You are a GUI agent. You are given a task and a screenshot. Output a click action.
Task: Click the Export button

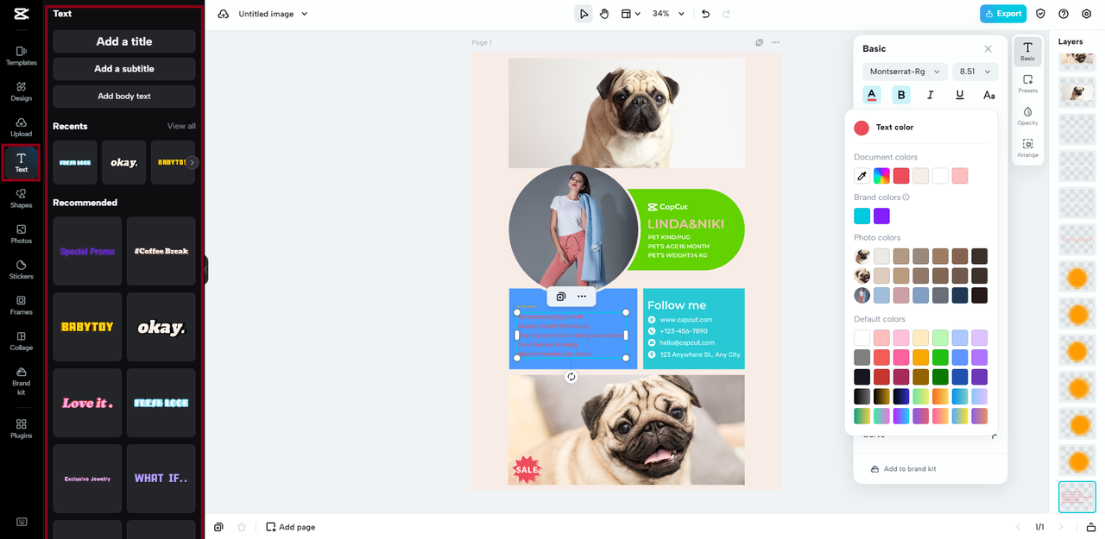[x=1003, y=14]
